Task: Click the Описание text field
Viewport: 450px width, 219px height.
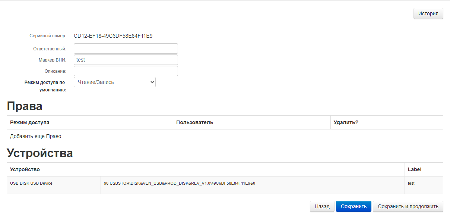Action: (x=126, y=71)
